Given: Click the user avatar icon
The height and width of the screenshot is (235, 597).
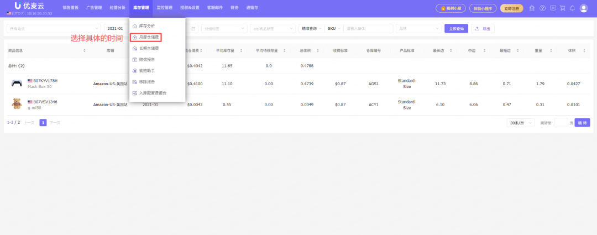Looking at the screenshot, I should point(584,8).
